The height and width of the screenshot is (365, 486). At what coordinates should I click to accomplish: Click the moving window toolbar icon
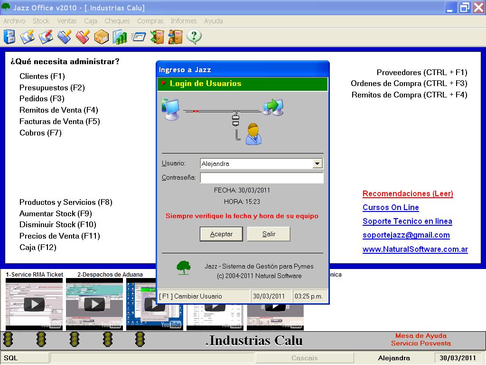138,37
